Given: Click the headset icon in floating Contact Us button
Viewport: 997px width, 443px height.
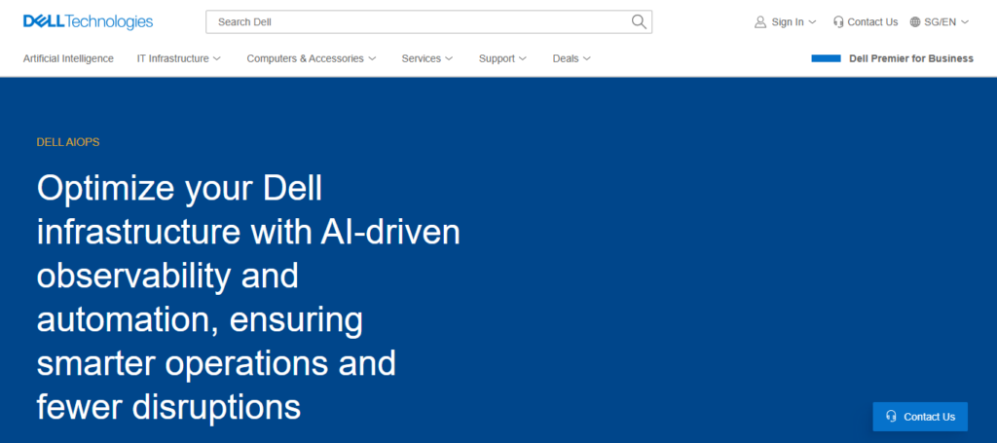Looking at the screenshot, I should (x=892, y=417).
